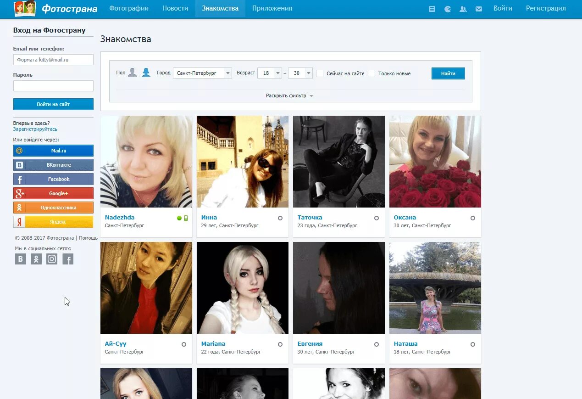Image resolution: width=582 pixels, height=399 pixels.
Task: Open Евгения's profile photo
Action: 339,288
